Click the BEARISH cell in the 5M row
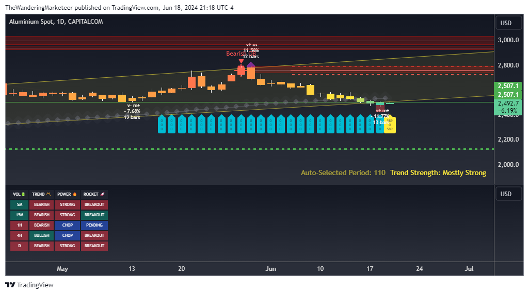This screenshot has height=294, width=529. 41,205
